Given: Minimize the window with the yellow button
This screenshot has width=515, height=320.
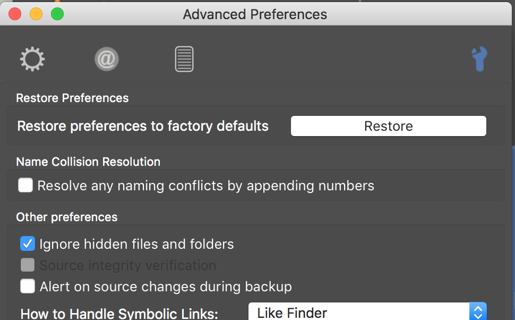Looking at the screenshot, I should (x=36, y=14).
